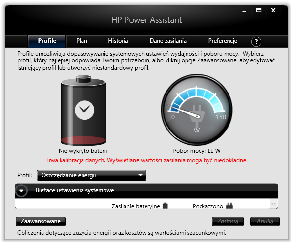Open the Historia tab
This screenshot has width=291, height=242.
click(118, 41)
